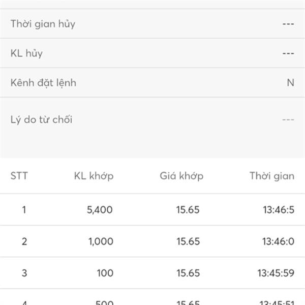305x305 pixels.
Task: Click the 5,400 matched volume cell
Action: [100, 210]
